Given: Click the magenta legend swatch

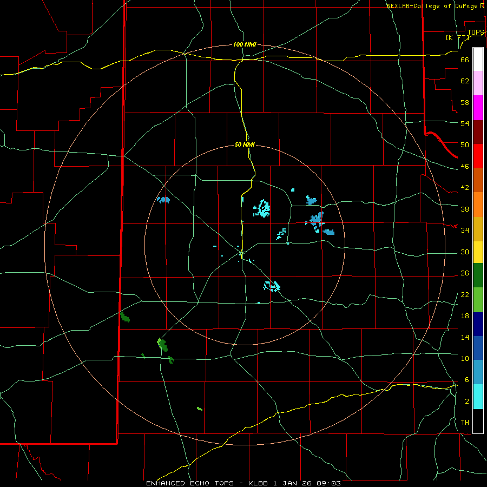Looking at the screenshot, I should pos(478,108).
